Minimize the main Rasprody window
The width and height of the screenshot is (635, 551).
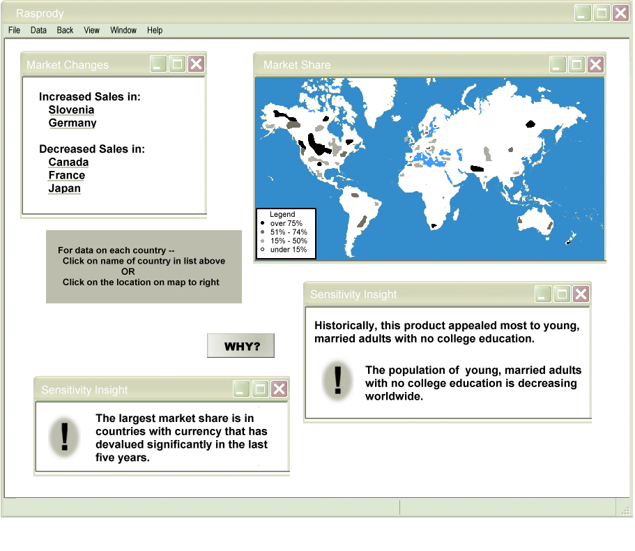(583, 13)
